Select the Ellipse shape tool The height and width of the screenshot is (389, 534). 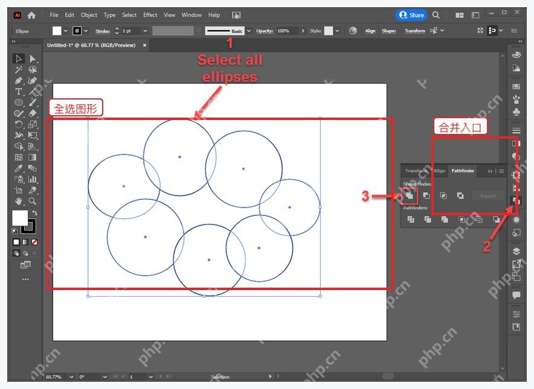[19, 103]
